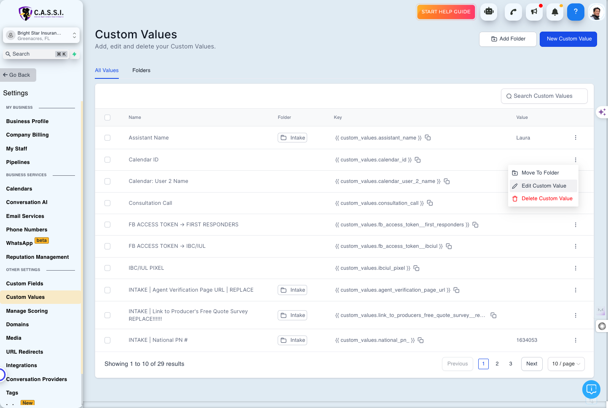The image size is (608, 408).
Task: Open the 10 / page size dropdown
Action: pyautogui.click(x=566, y=364)
